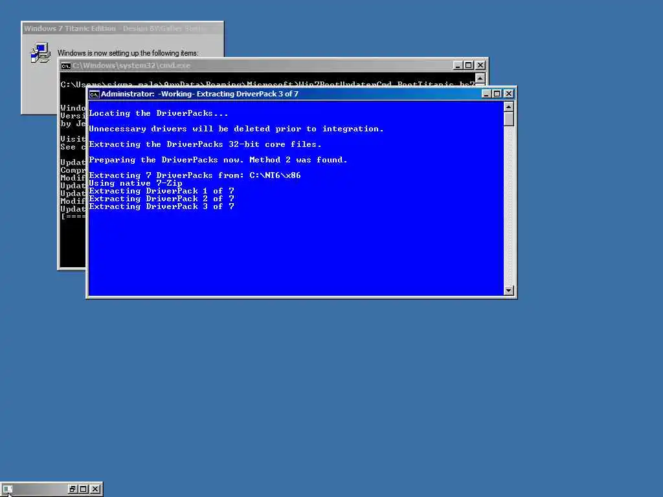Click 'Extracting DriverPack 3 of 7' line
This screenshot has width=663, height=497.
(x=161, y=206)
